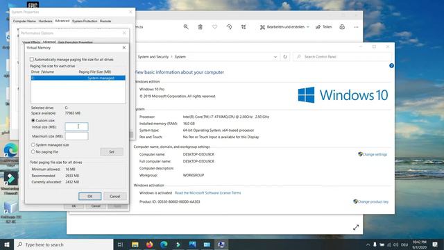Close the Virtual Memory dialog

coord(124,48)
